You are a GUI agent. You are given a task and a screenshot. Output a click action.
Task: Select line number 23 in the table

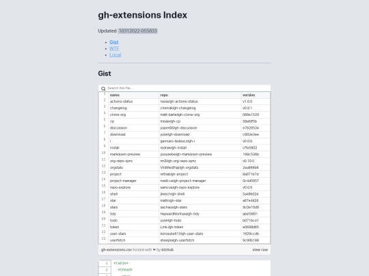tap(104, 239)
